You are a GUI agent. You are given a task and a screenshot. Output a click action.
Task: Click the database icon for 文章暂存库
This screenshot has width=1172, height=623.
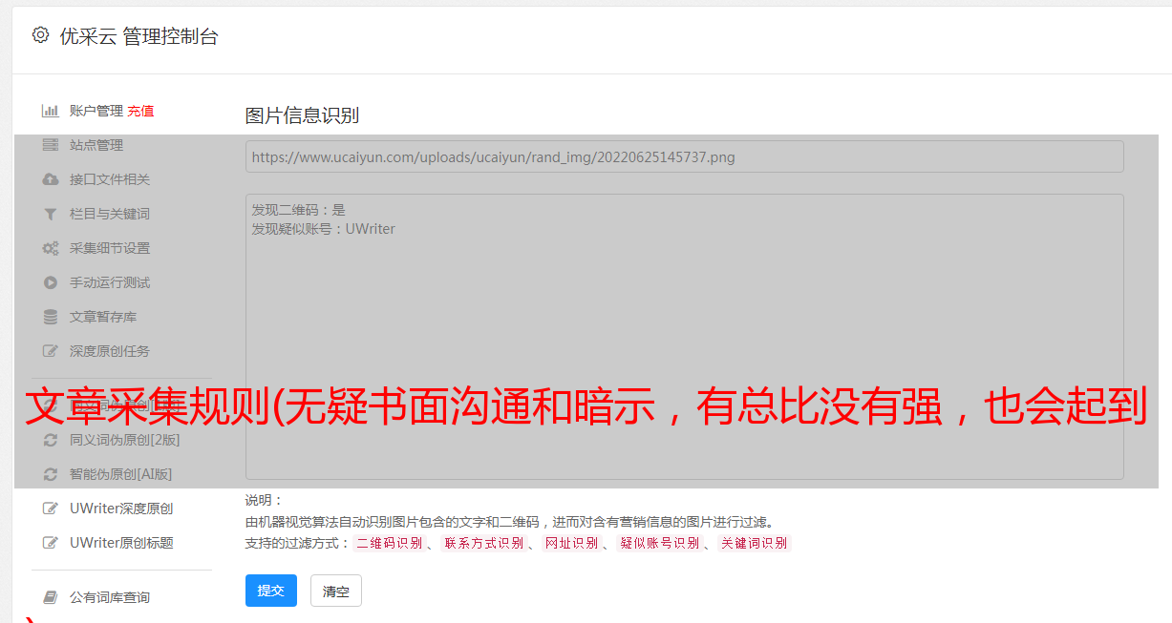51,317
